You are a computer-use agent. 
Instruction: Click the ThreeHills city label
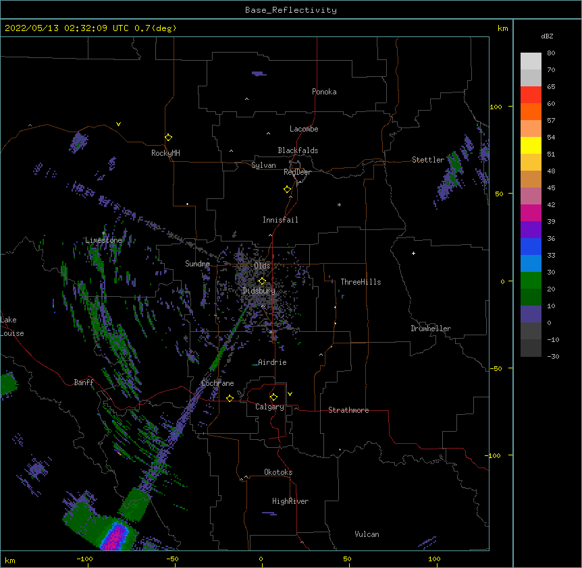[361, 282]
